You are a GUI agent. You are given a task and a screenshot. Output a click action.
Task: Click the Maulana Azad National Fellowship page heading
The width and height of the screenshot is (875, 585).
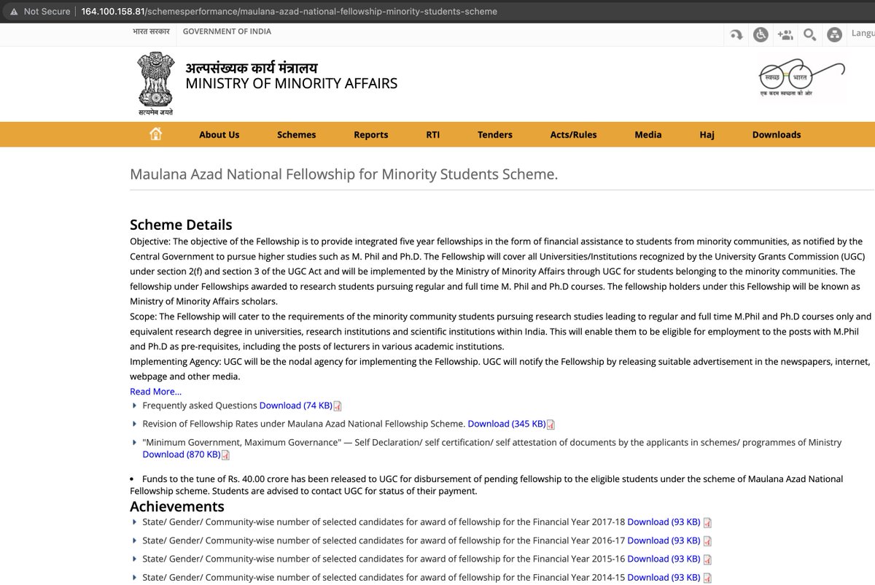(x=343, y=175)
